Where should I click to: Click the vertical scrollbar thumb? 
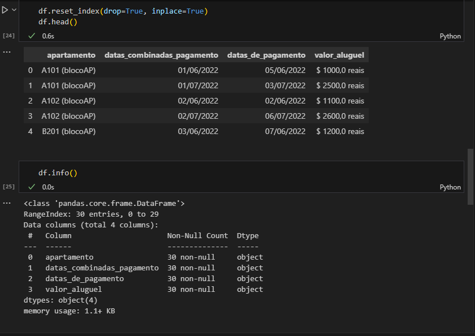pos(470,176)
